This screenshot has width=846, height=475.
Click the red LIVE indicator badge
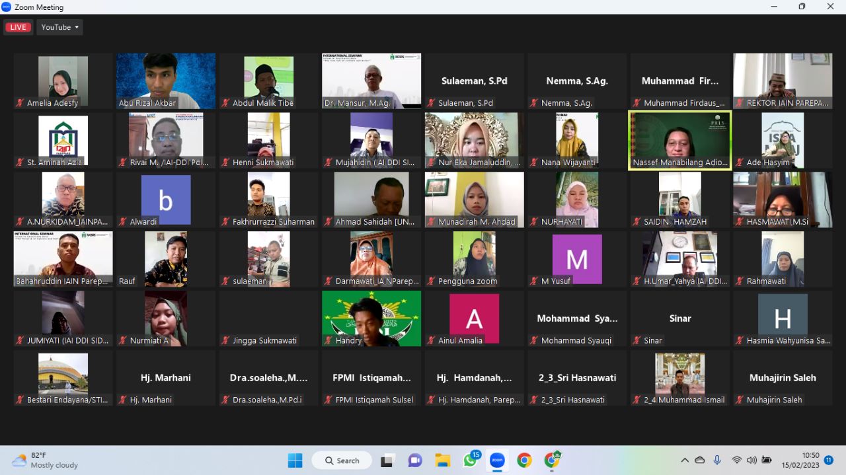18,27
